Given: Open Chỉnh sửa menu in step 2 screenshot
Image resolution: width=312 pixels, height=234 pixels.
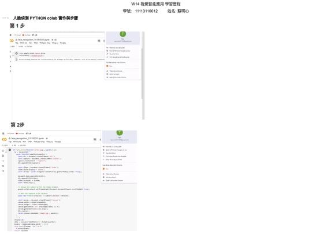Looking at the screenshot, I should (x=17, y=142).
